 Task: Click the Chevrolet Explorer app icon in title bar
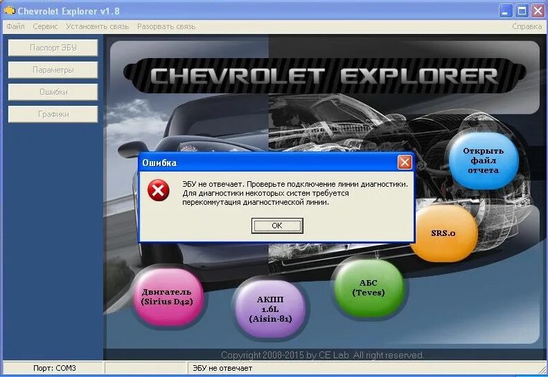click(x=10, y=10)
